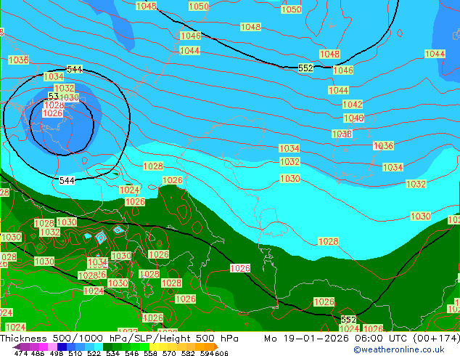
Task: Click the 1046 label beside top 552
Action: click(343, 70)
